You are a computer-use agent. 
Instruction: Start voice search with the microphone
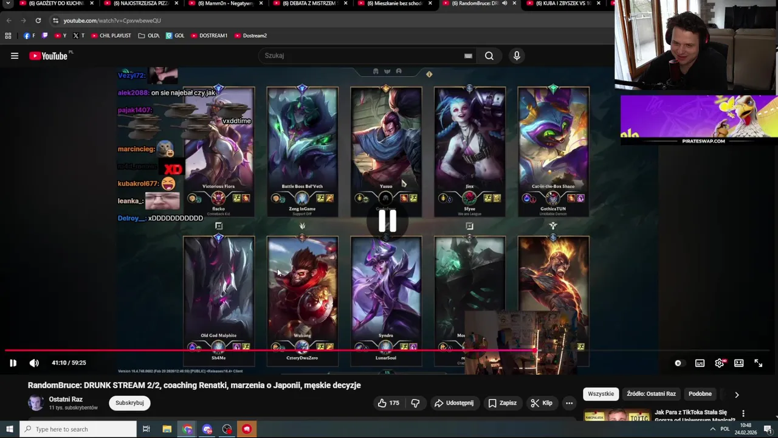tap(517, 56)
